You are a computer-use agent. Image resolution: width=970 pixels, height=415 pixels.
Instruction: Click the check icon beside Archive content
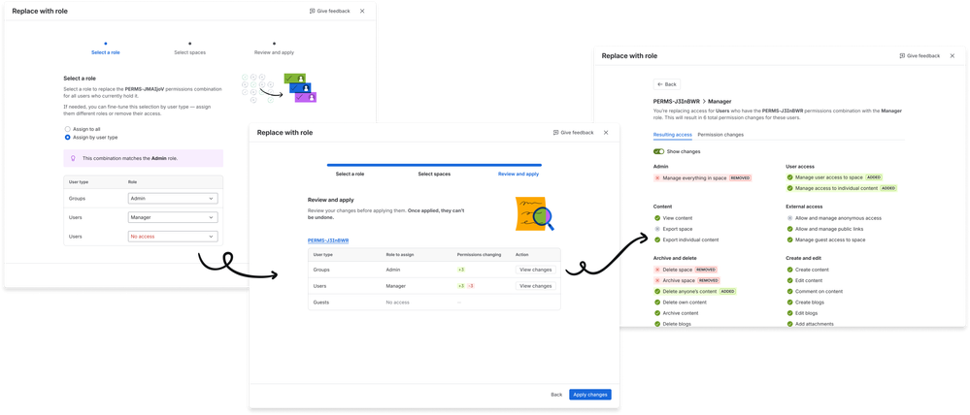(x=657, y=313)
